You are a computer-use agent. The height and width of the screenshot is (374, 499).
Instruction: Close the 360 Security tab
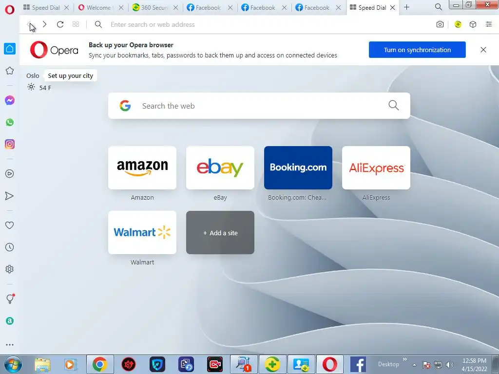pyautogui.click(x=175, y=8)
